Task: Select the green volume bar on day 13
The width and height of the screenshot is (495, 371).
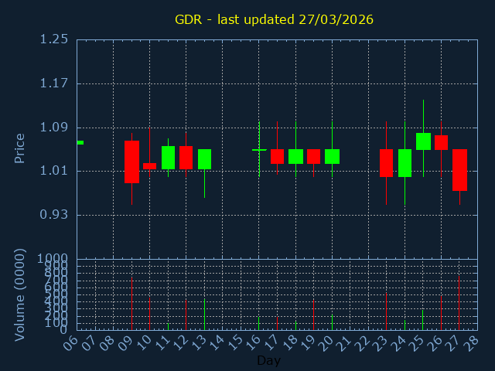Action: [x=204, y=315]
